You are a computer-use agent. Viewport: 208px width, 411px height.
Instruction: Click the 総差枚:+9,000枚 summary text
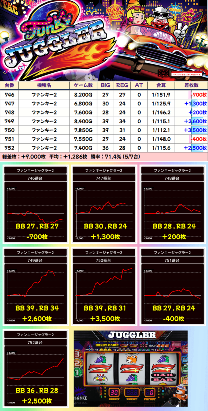tap(24, 156)
